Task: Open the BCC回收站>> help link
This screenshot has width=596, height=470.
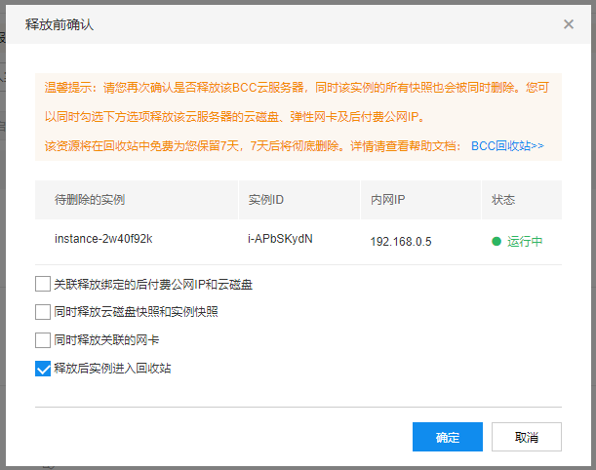Action: (x=507, y=146)
